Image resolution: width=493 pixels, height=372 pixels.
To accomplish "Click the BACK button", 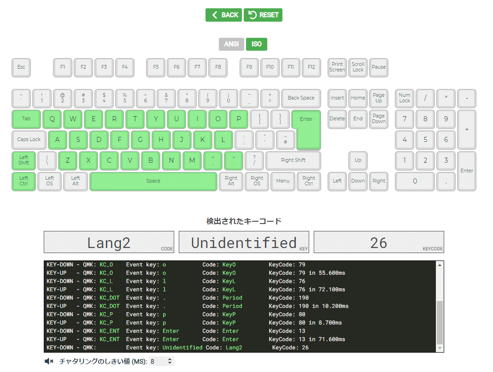I will [223, 15].
